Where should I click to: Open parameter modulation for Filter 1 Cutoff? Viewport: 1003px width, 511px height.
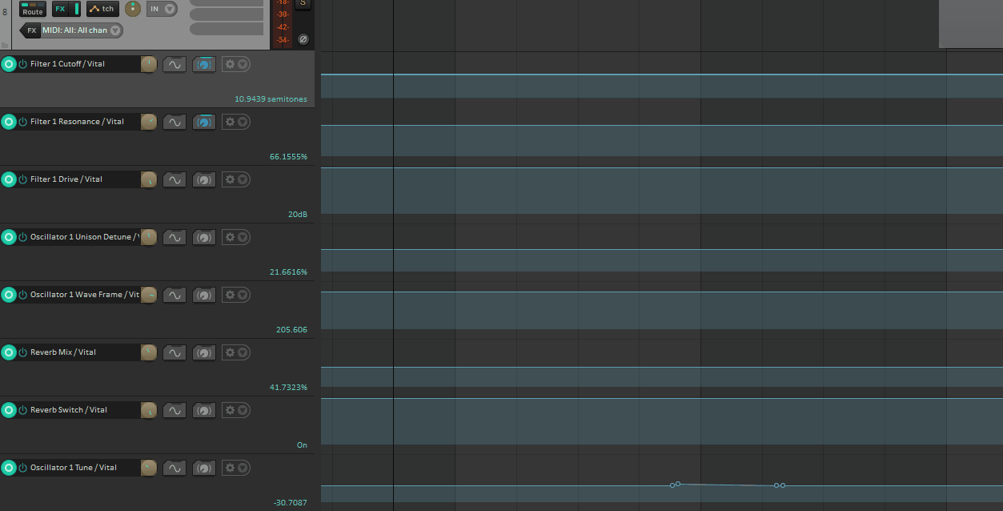[x=204, y=64]
